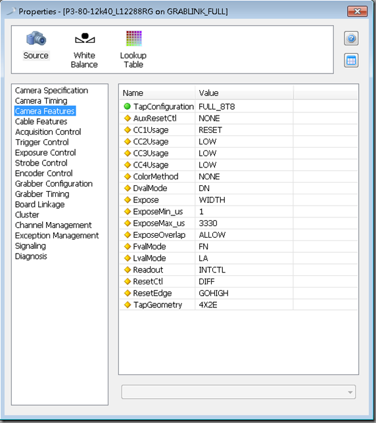Click the Value column header
This screenshot has width=376, height=423.
click(244, 93)
